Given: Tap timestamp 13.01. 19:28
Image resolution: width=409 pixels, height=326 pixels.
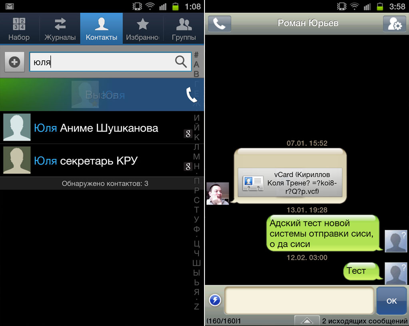Looking at the screenshot, I should 307,210.
